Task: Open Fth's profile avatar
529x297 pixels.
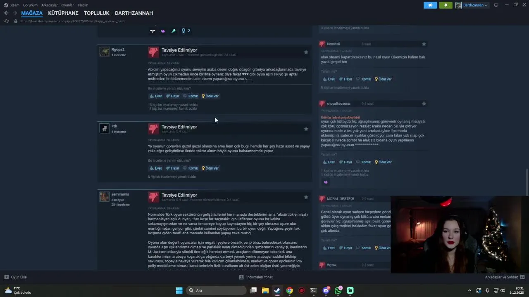Action: pyautogui.click(x=105, y=128)
